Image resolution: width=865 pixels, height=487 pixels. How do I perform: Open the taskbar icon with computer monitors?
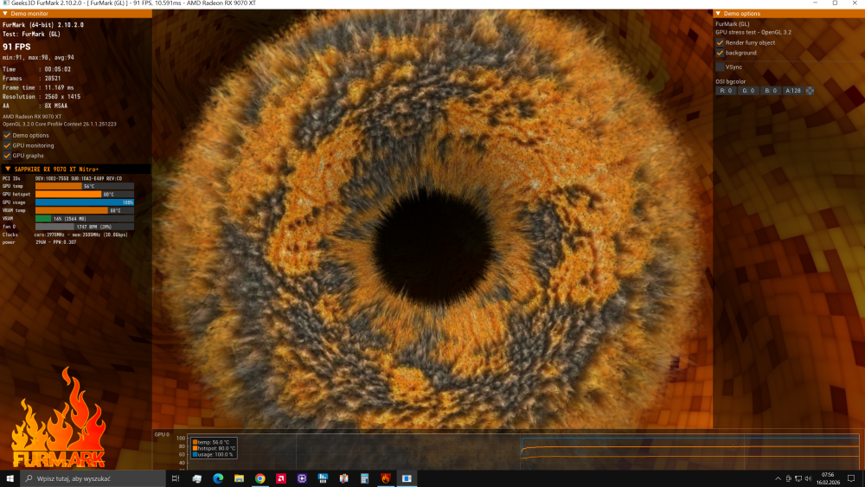197,478
